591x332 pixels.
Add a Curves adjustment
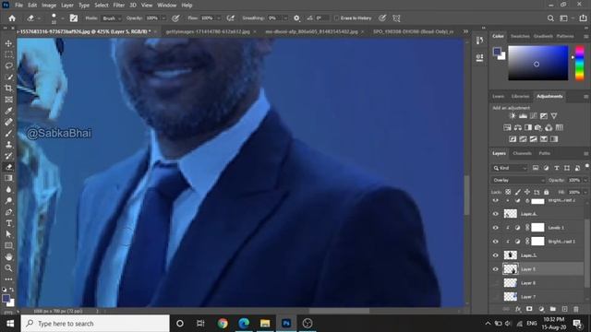[534, 116]
